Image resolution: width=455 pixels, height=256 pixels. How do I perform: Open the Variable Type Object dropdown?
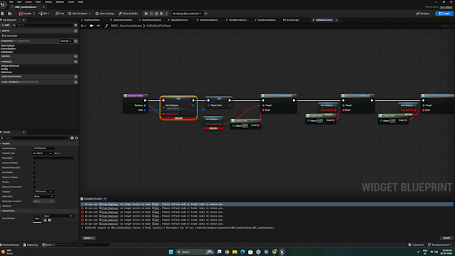[x=42, y=153]
